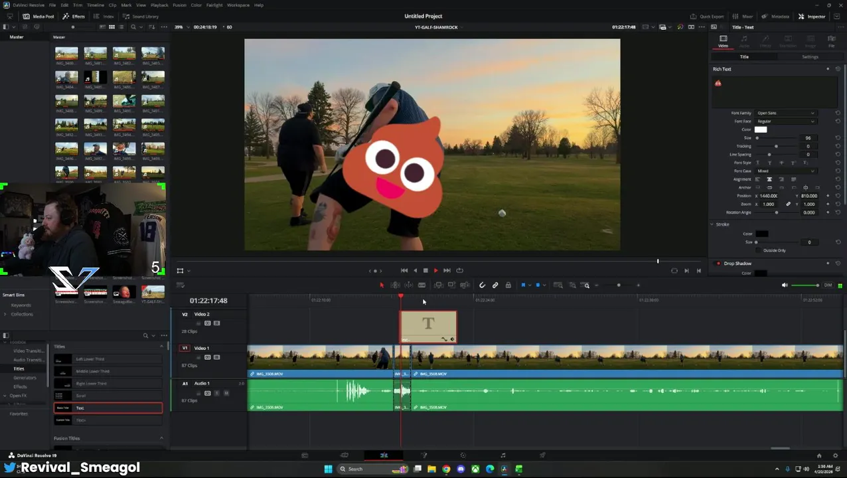Jump to last frame transport button
The width and height of the screenshot is (847, 478).
coord(447,270)
